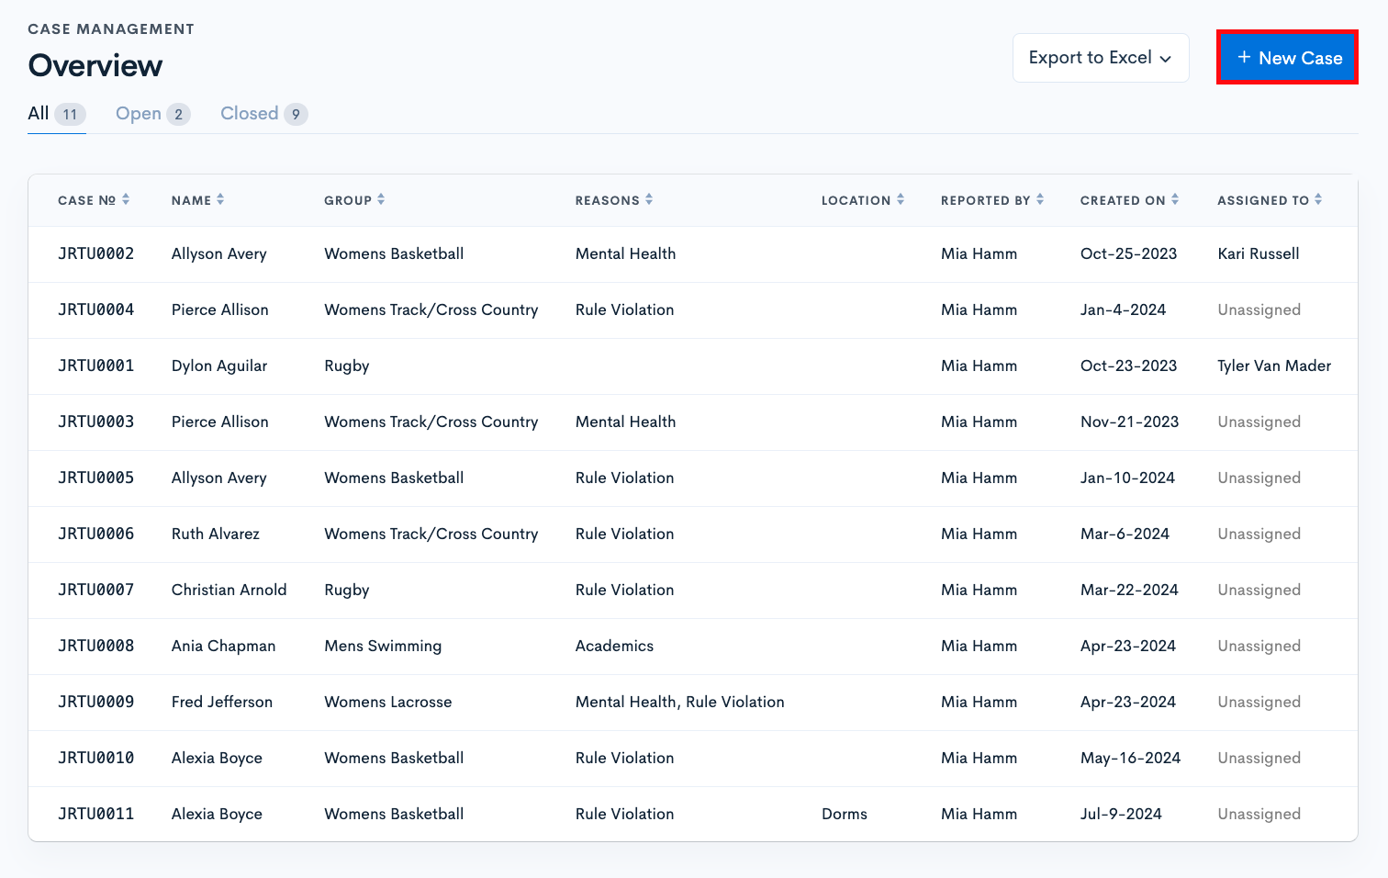Open case JRTU0006
Image resolution: width=1388 pixels, height=878 pixels.
(x=96, y=534)
